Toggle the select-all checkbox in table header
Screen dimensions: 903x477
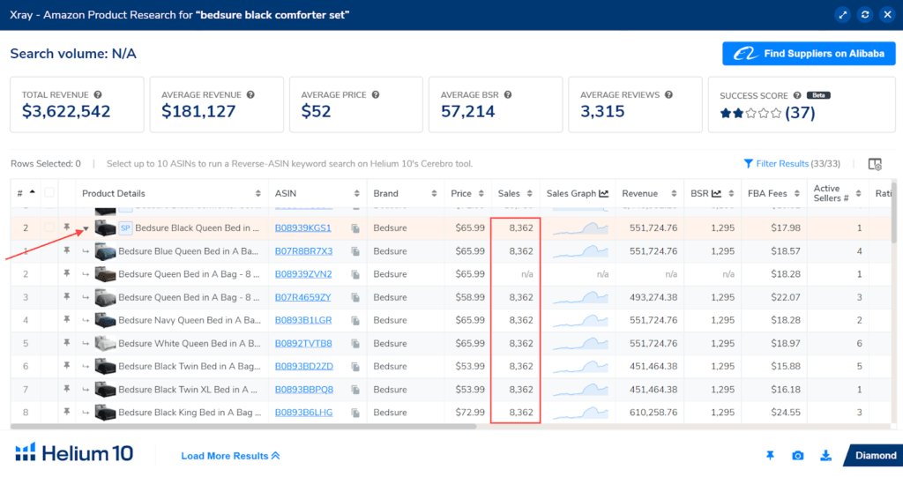click(49, 193)
